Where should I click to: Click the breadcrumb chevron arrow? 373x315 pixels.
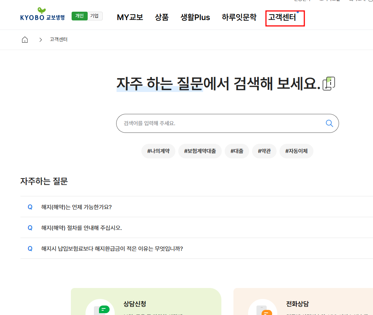tap(41, 40)
